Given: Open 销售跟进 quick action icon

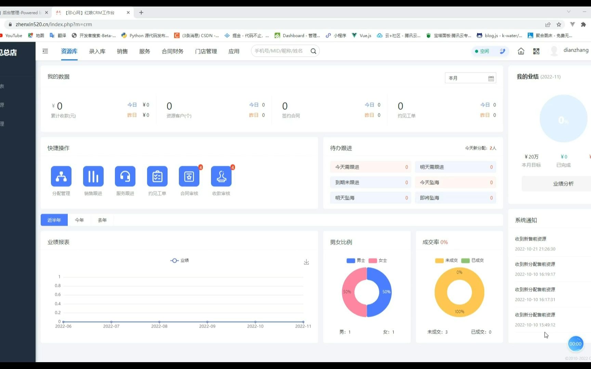Looking at the screenshot, I should (x=93, y=176).
